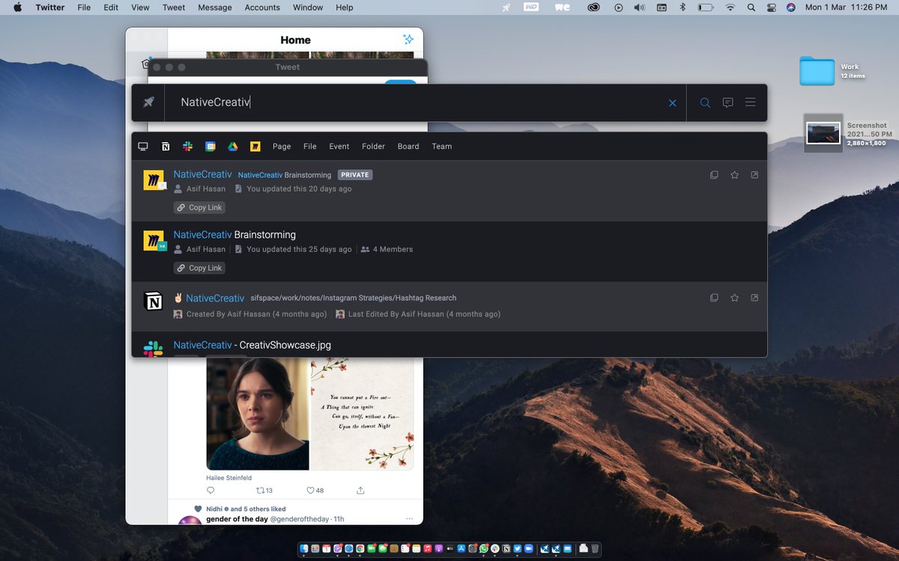The width and height of the screenshot is (899, 561).
Task: Open Notion from the Dock
Action: pos(506,548)
